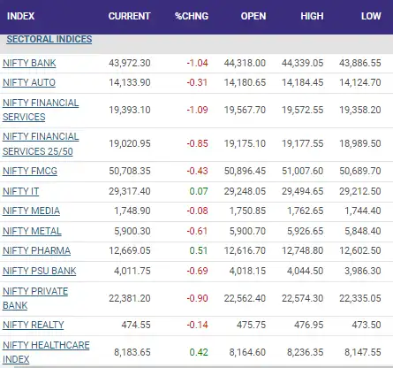Click the OPEN column header

point(253,16)
